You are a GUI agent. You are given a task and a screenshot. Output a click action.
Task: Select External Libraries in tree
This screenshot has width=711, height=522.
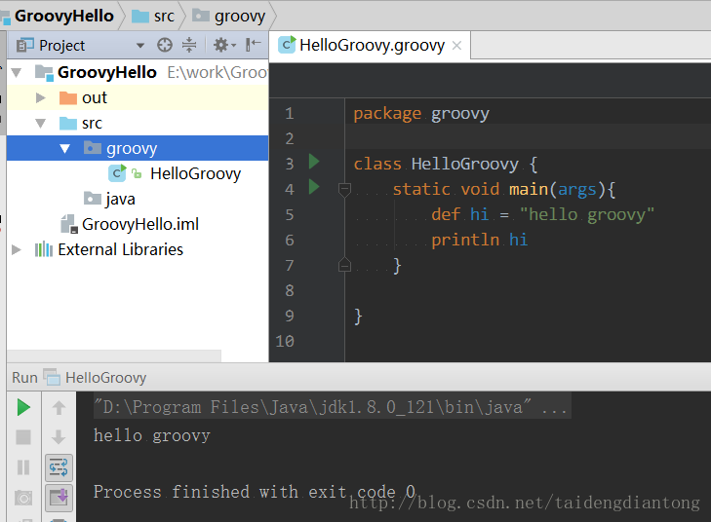pos(121,250)
